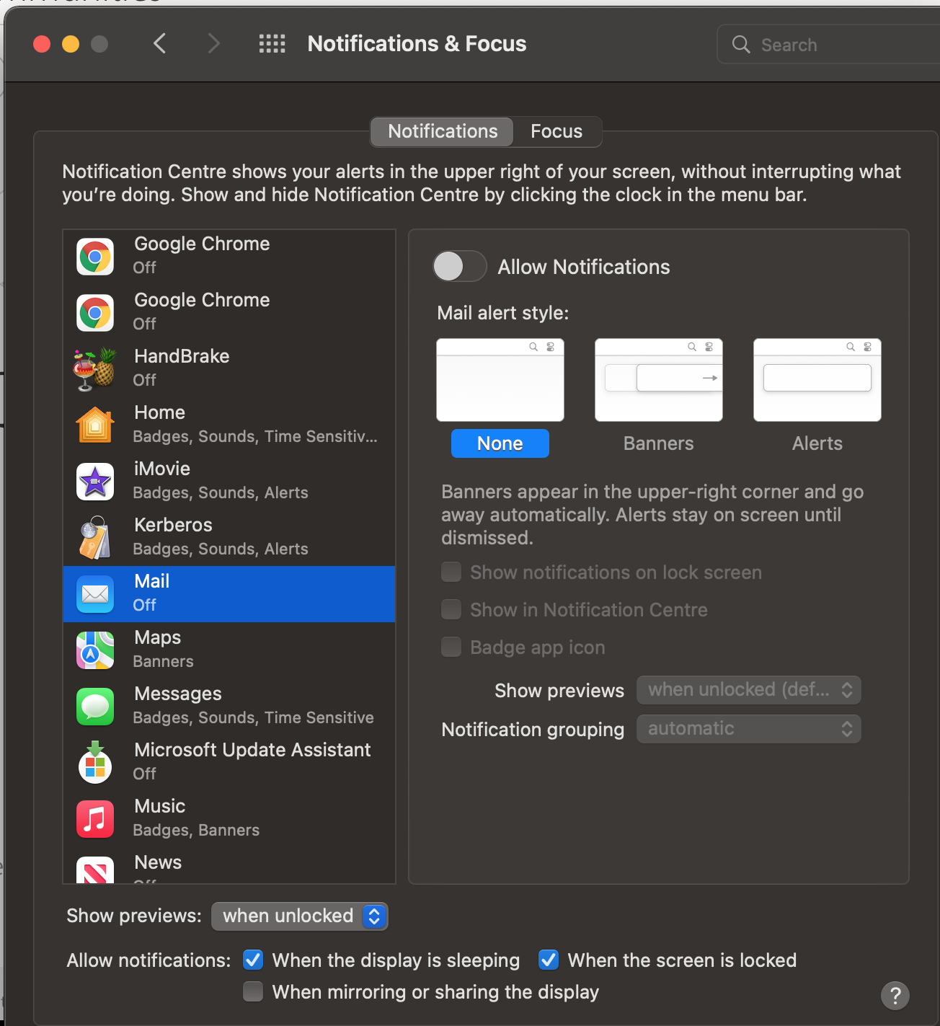Switch to the Notifications tab

coord(442,132)
